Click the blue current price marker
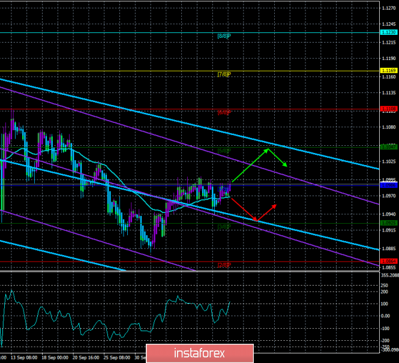Viewport: 399px width, 363px height. (x=388, y=185)
